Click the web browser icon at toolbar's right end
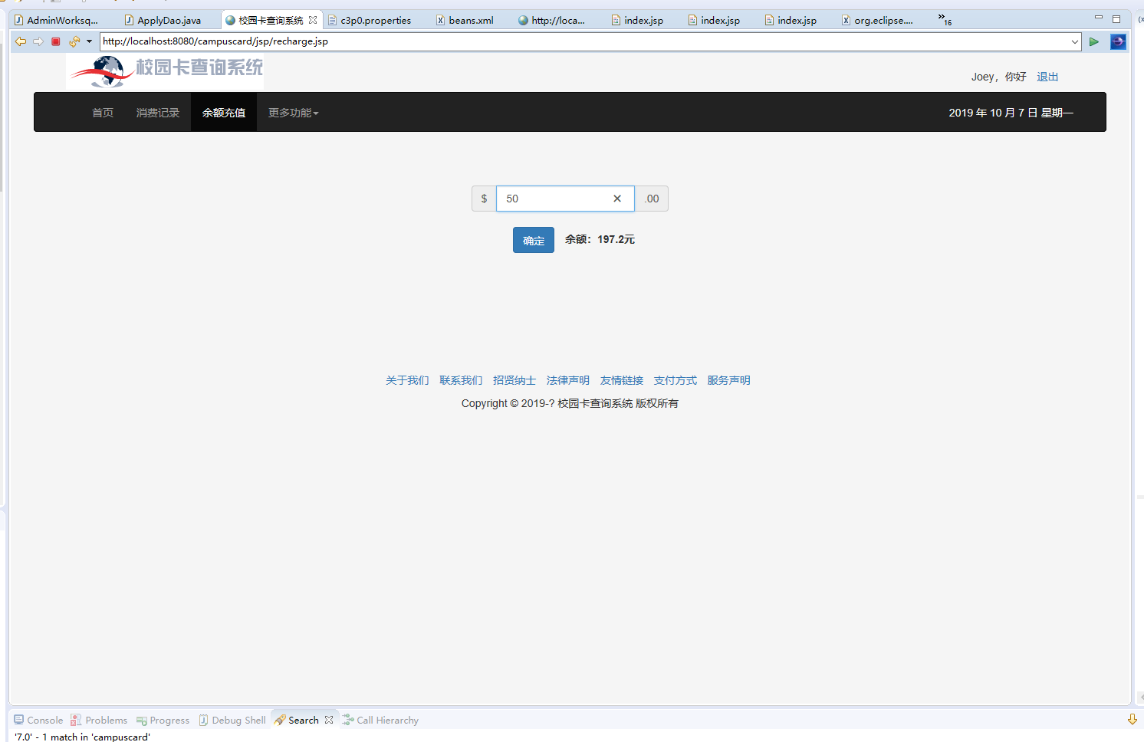Image resolution: width=1144 pixels, height=742 pixels. [1119, 41]
